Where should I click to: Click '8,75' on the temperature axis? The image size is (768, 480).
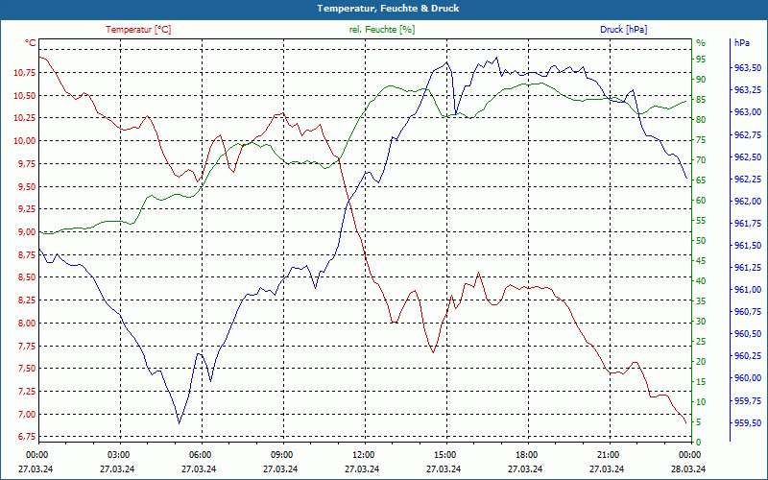click(x=27, y=254)
